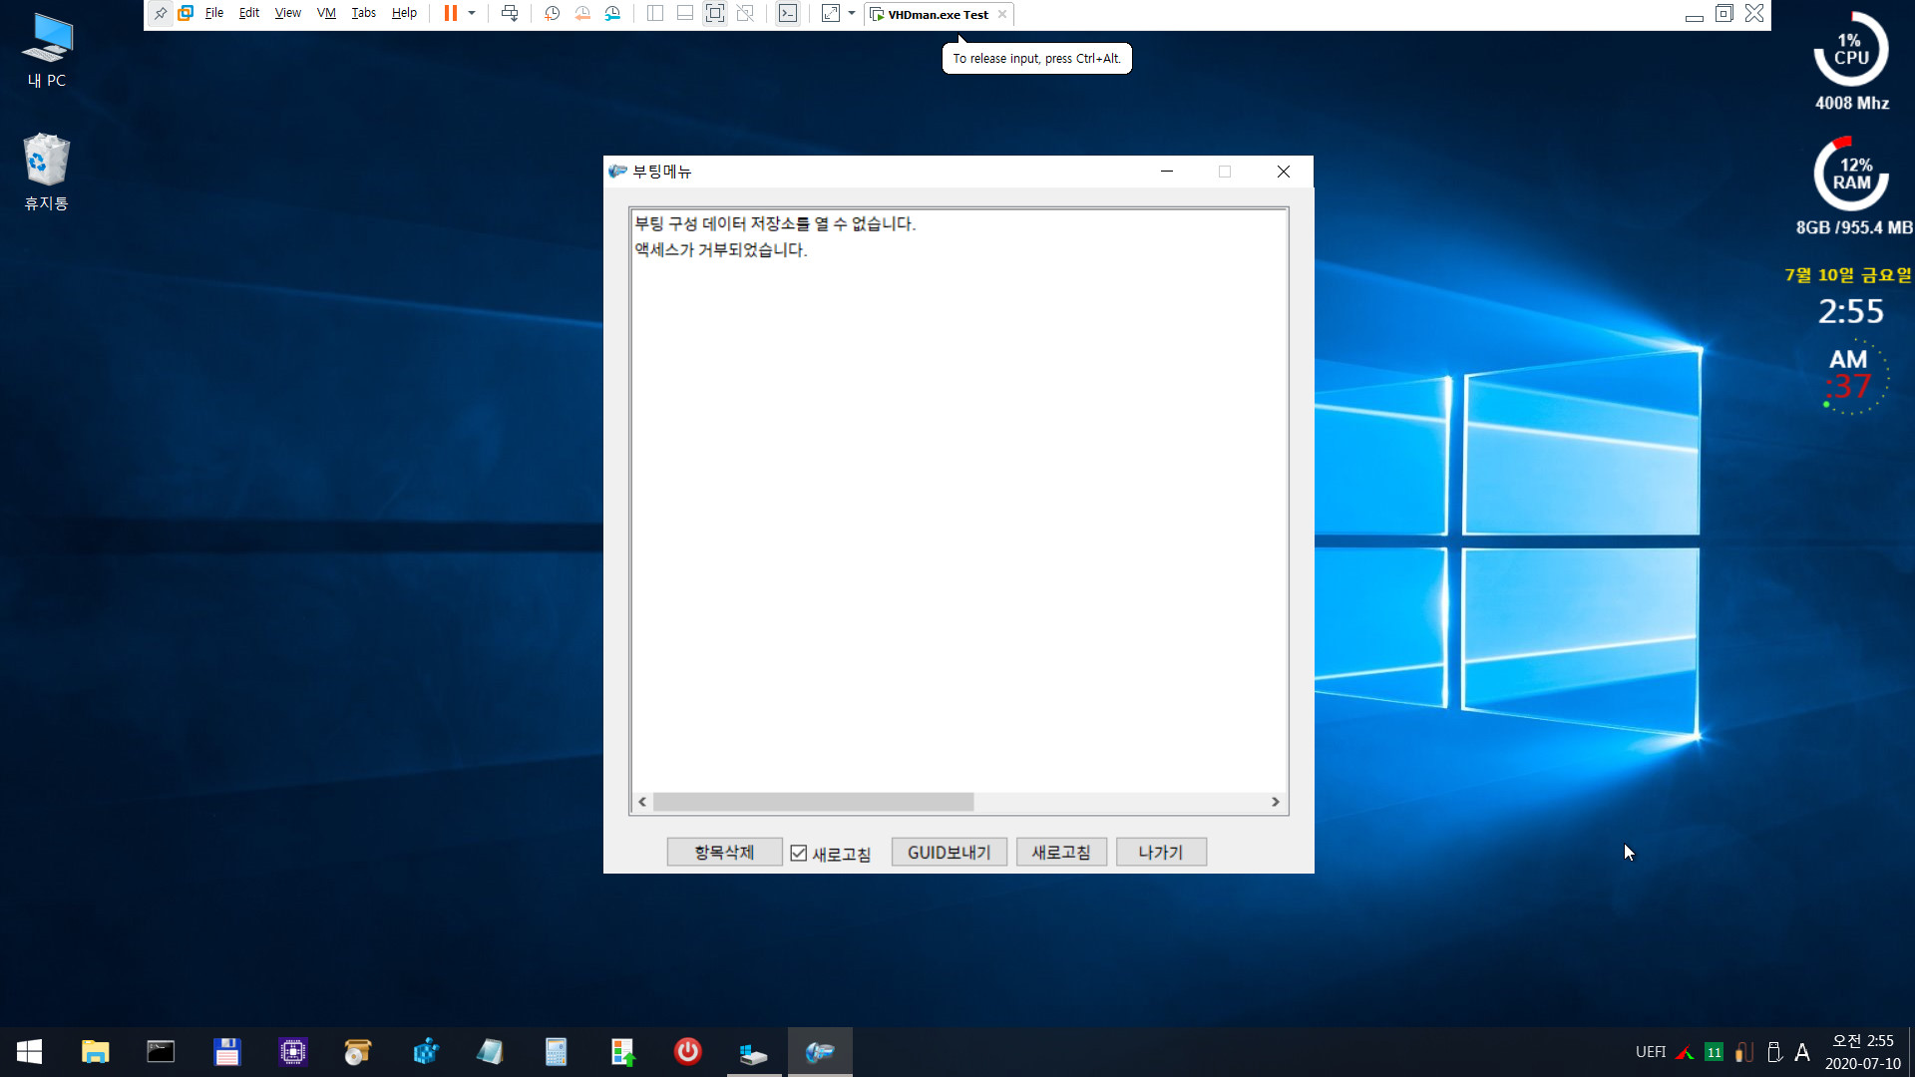Click the taskbar clock showing 오전 2:55
The image size is (1915, 1077).
point(1863,1052)
